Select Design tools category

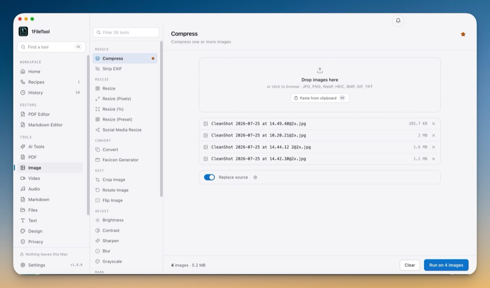pos(50,231)
